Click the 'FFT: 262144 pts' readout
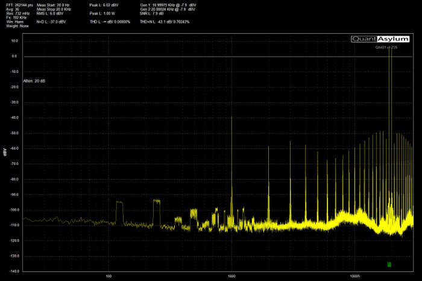The height and width of the screenshot is (281, 422). pyautogui.click(x=20, y=5)
